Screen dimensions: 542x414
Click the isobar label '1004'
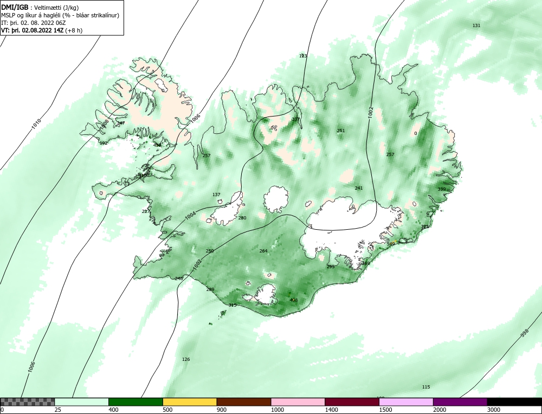click(190, 216)
